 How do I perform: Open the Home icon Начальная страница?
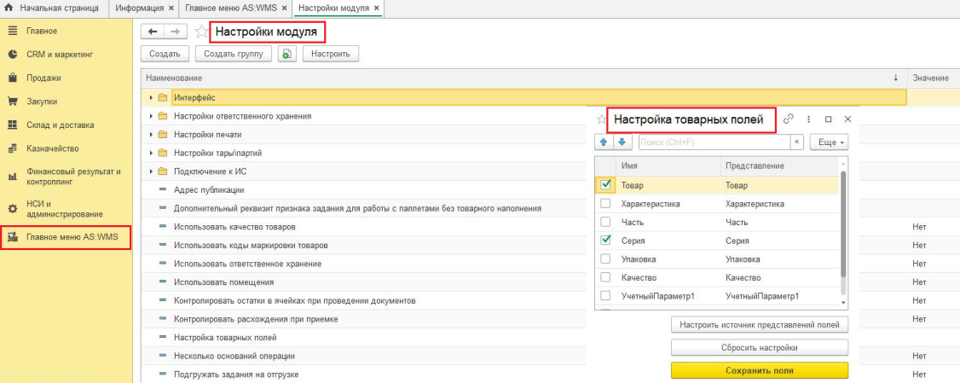pyautogui.click(x=9, y=8)
